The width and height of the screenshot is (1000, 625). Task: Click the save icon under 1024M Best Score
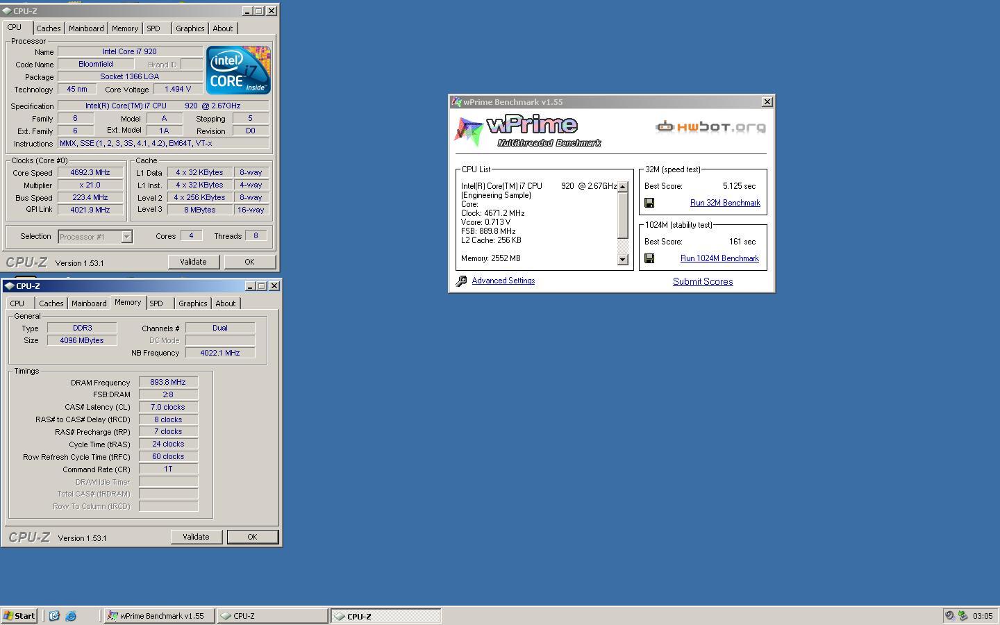pos(649,258)
